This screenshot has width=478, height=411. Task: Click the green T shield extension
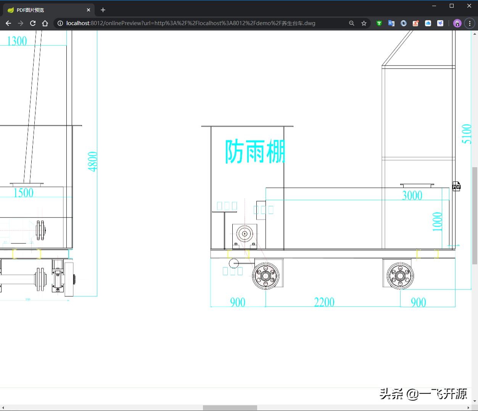point(379,23)
